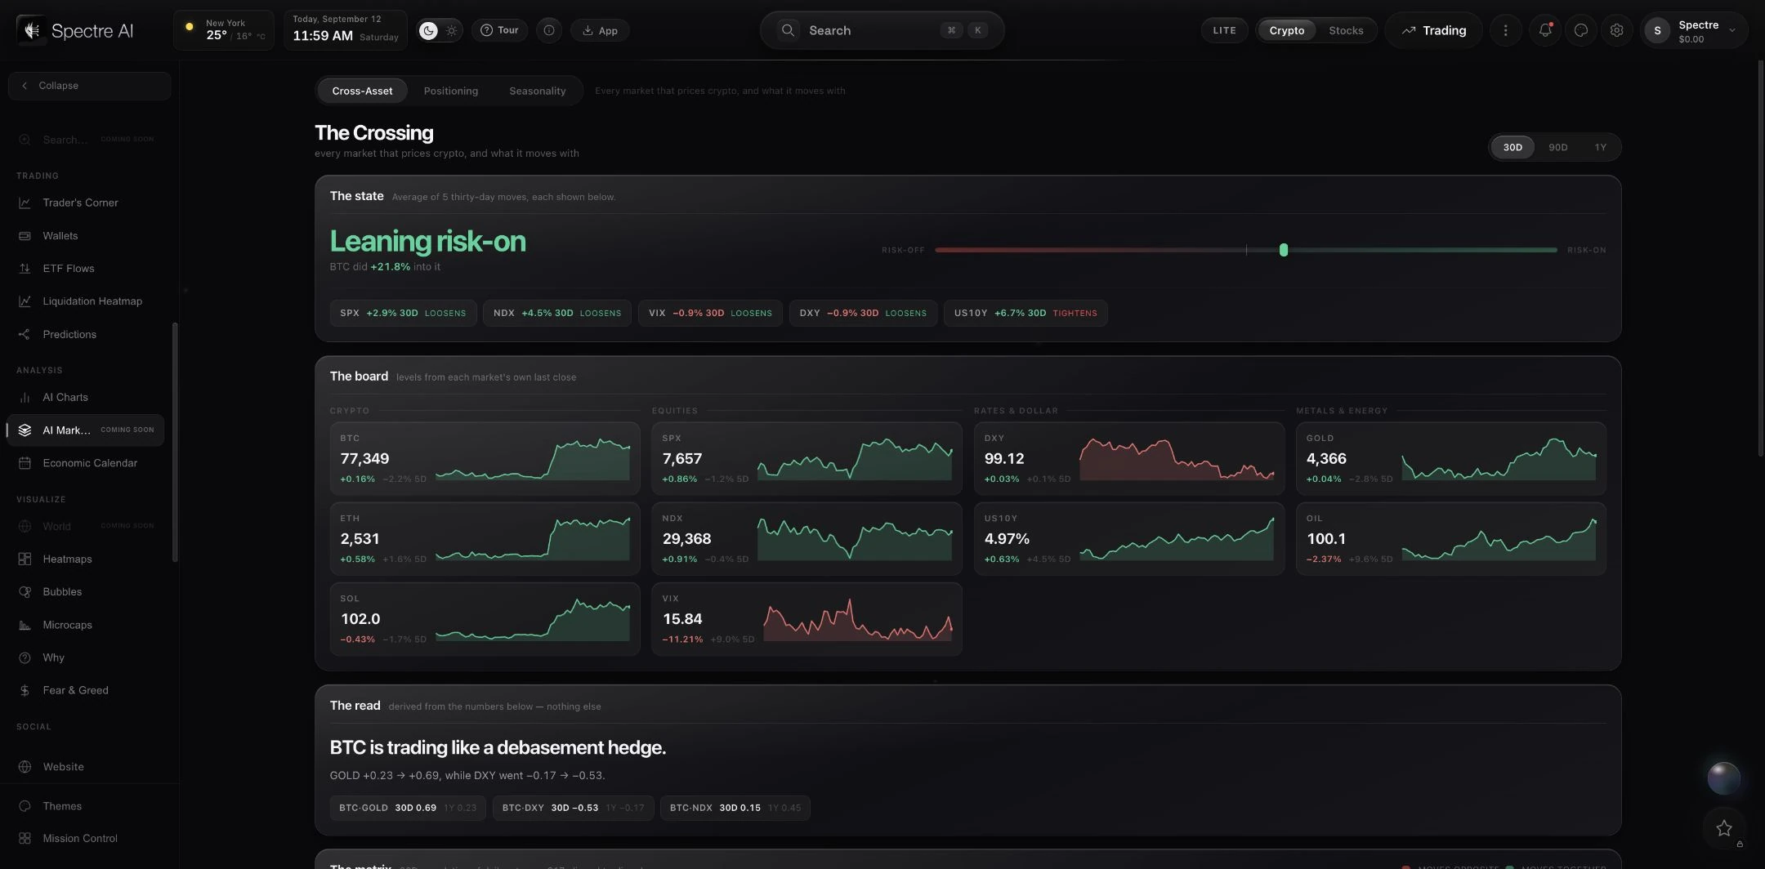Screen dimensions: 1765x869
Task: Click the Trader's Corner sidebar icon
Action: point(25,203)
